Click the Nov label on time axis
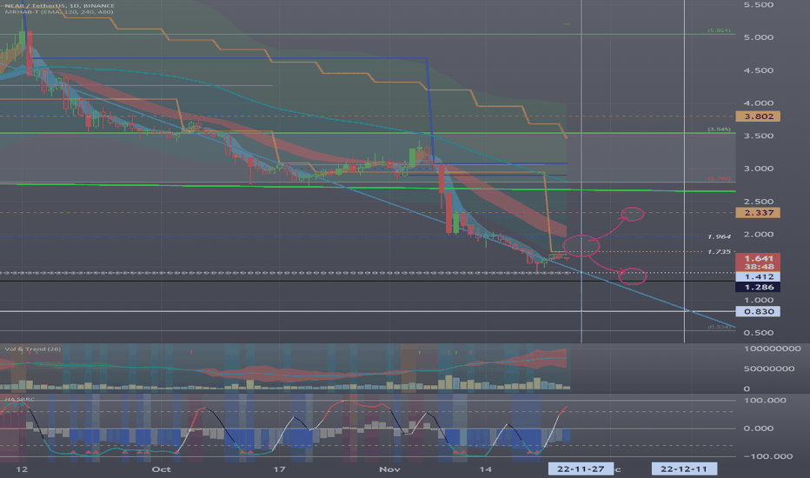810x478 pixels. 389,469
